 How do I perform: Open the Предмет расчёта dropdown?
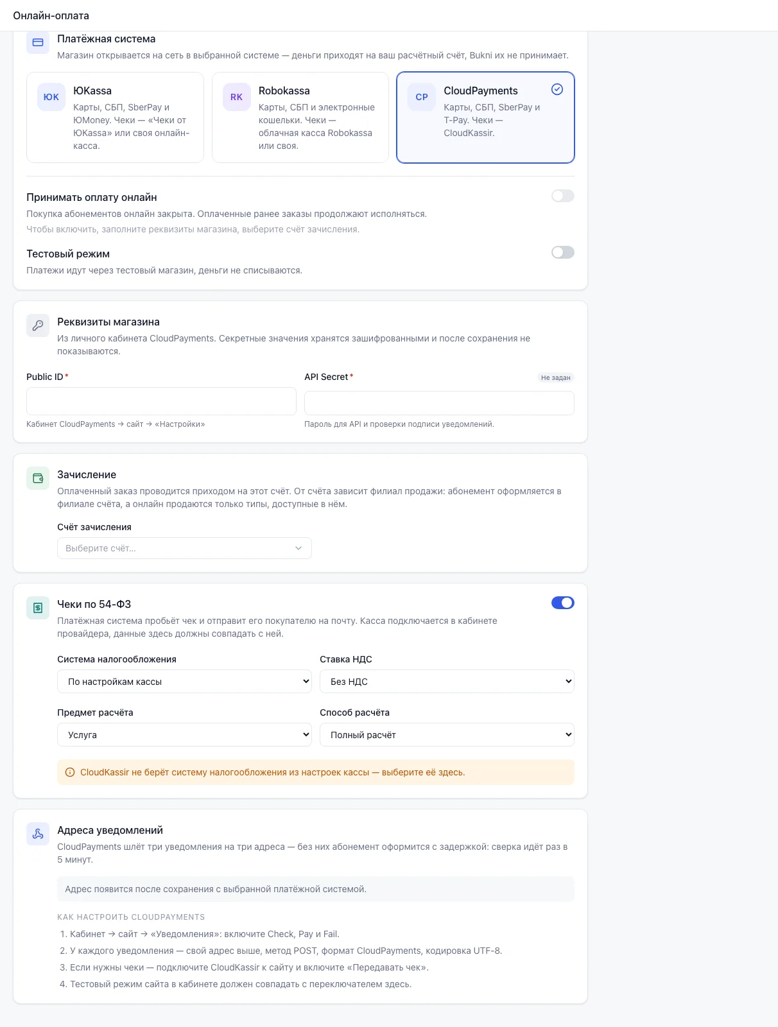(184, 735)
